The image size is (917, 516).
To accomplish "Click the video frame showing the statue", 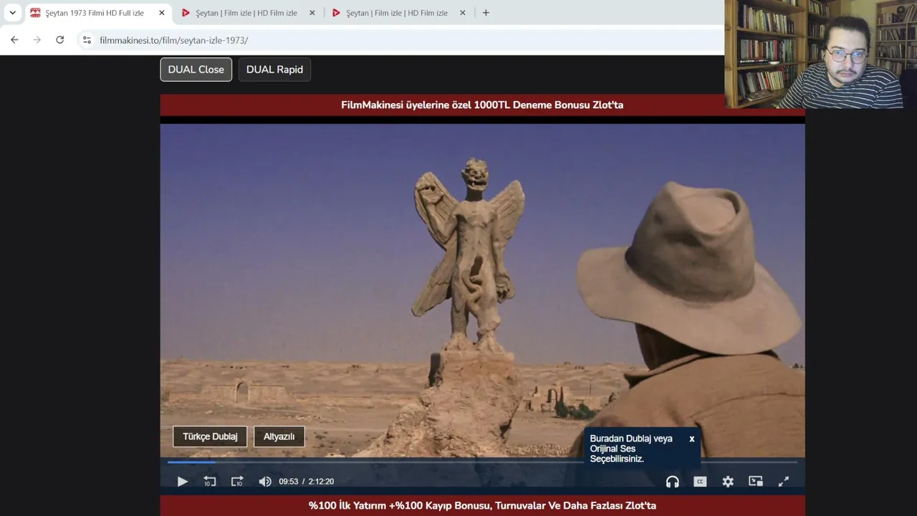I will (x=482, y=290).
